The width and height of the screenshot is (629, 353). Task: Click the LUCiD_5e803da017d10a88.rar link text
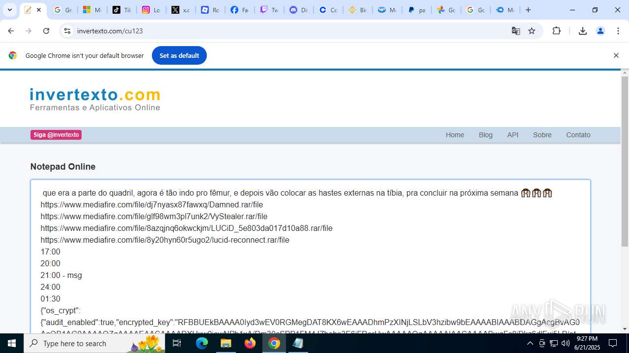click(187, 228)
